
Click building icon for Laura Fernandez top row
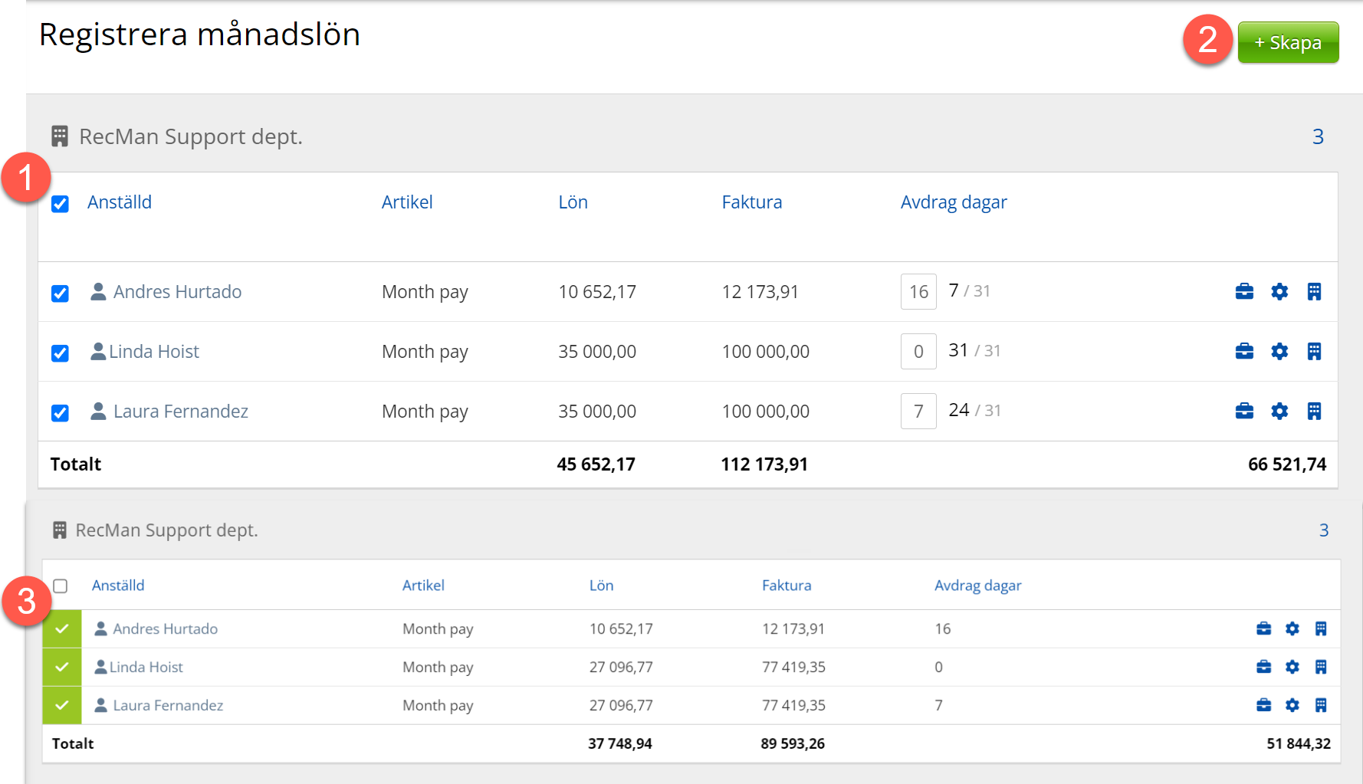1314,411
